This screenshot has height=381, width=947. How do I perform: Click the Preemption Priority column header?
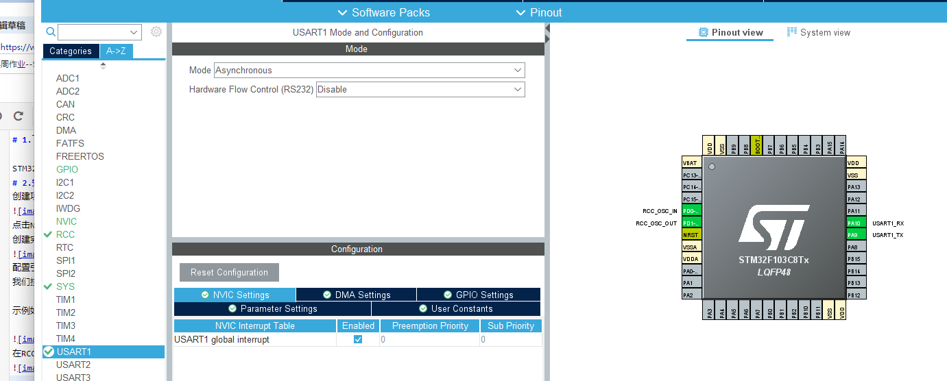(429, 325)
